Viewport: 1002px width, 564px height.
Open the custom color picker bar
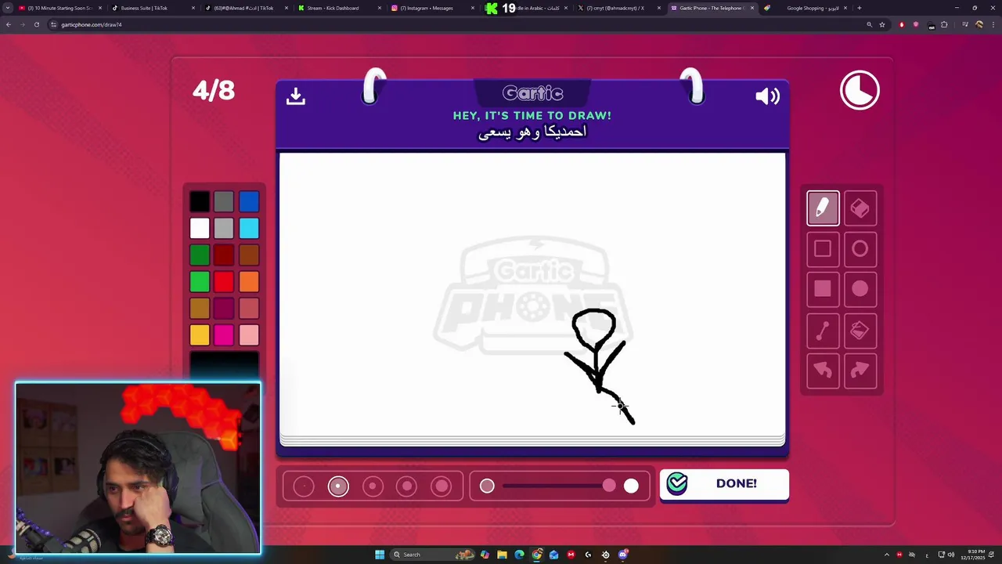point(224,365)
